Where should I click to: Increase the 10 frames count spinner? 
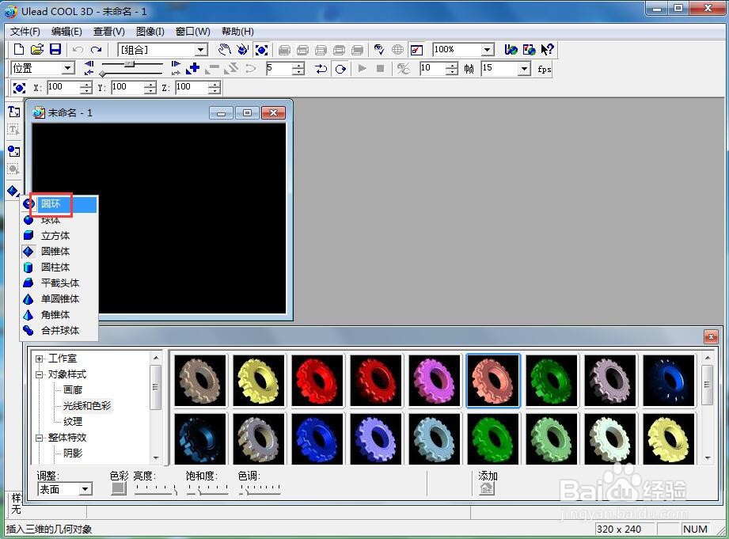click(x=451, y=66)
